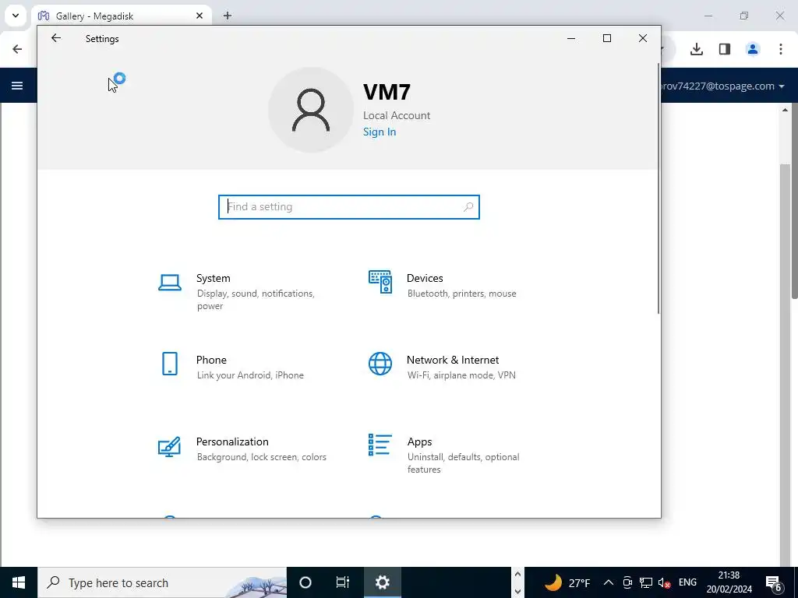Click 'Wi-Fi, airplane mode, VPN' description
This screenshot has width=798, height=598.
461,375
